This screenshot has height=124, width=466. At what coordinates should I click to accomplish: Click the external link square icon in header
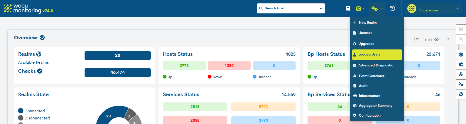[x=358, y=9]
